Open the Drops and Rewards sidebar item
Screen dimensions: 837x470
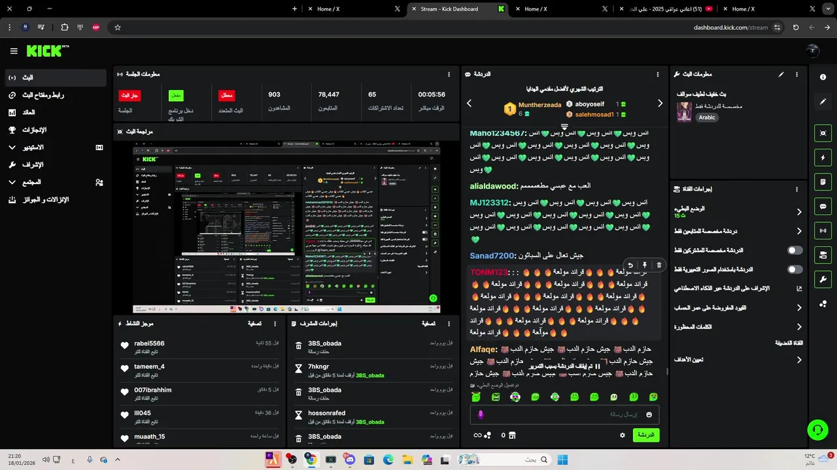(56, 200)
